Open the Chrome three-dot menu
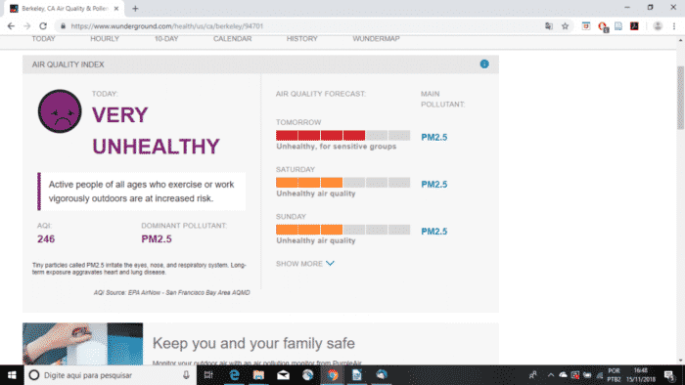Viewport: 685px width, 385px height. point(674,26)
